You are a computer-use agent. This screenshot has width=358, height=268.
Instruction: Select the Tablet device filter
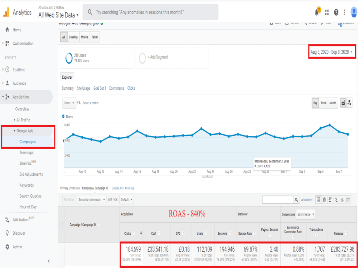tap(95, 37)
